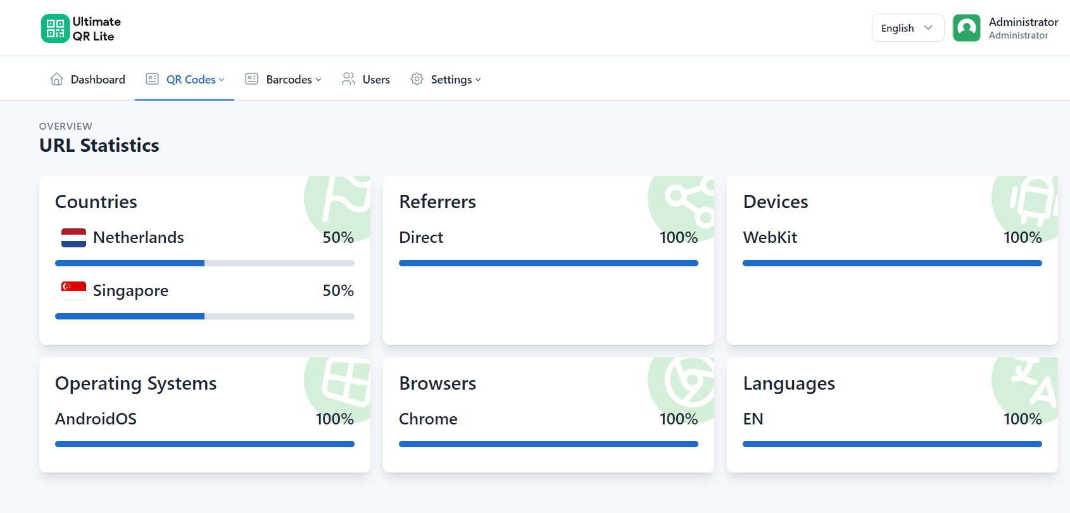Viewport: 1070px width, 513px height.
Task: Click the Referrers card title
Action: point(437,202)
